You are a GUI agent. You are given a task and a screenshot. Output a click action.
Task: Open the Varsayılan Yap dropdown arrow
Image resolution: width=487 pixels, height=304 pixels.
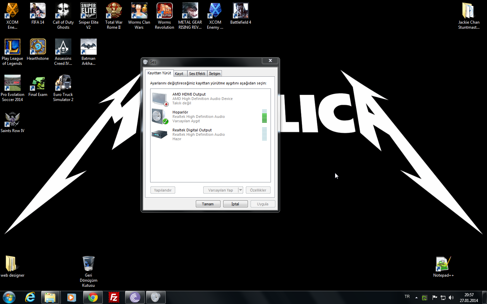(x=240, y=190)
